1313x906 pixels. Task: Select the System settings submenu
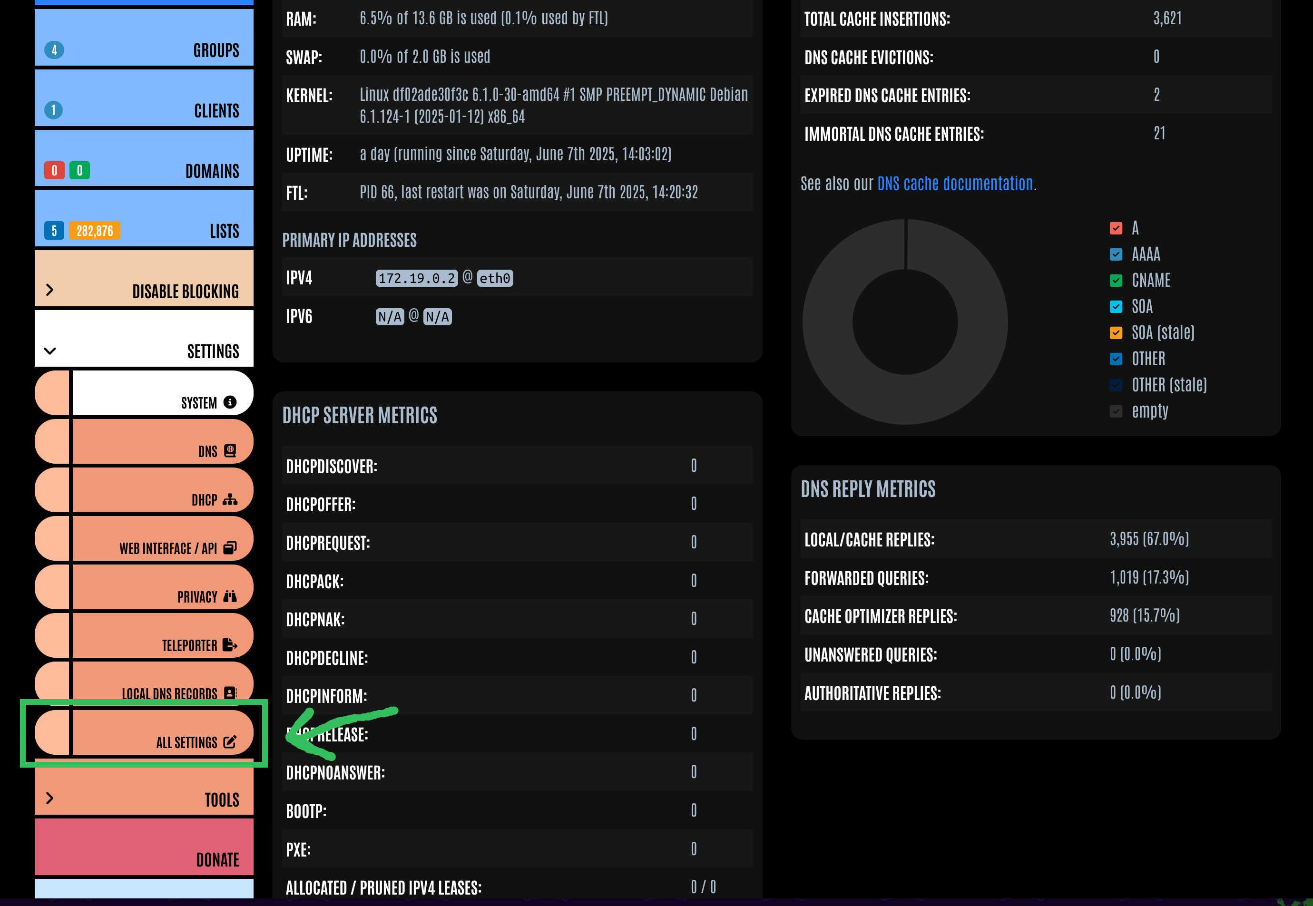(x=144, y=393)
